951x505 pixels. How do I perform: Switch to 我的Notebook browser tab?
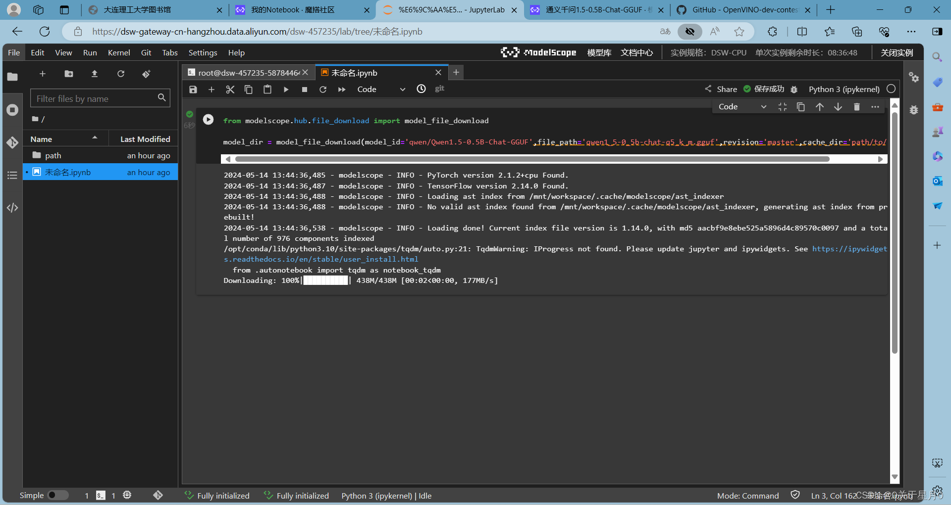(x=303, y=10)
